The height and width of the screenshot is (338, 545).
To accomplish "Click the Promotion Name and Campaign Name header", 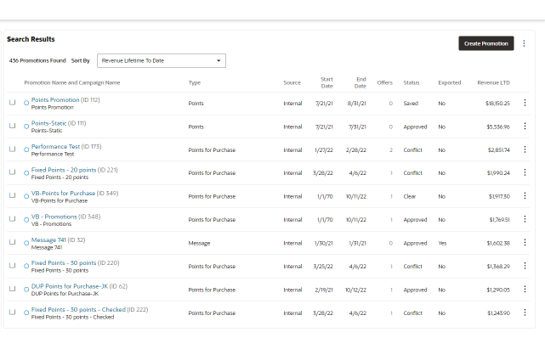I will coord(72,82).
